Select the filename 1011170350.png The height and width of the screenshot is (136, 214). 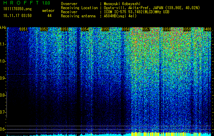pyautogui.click(x=18, y=9)
